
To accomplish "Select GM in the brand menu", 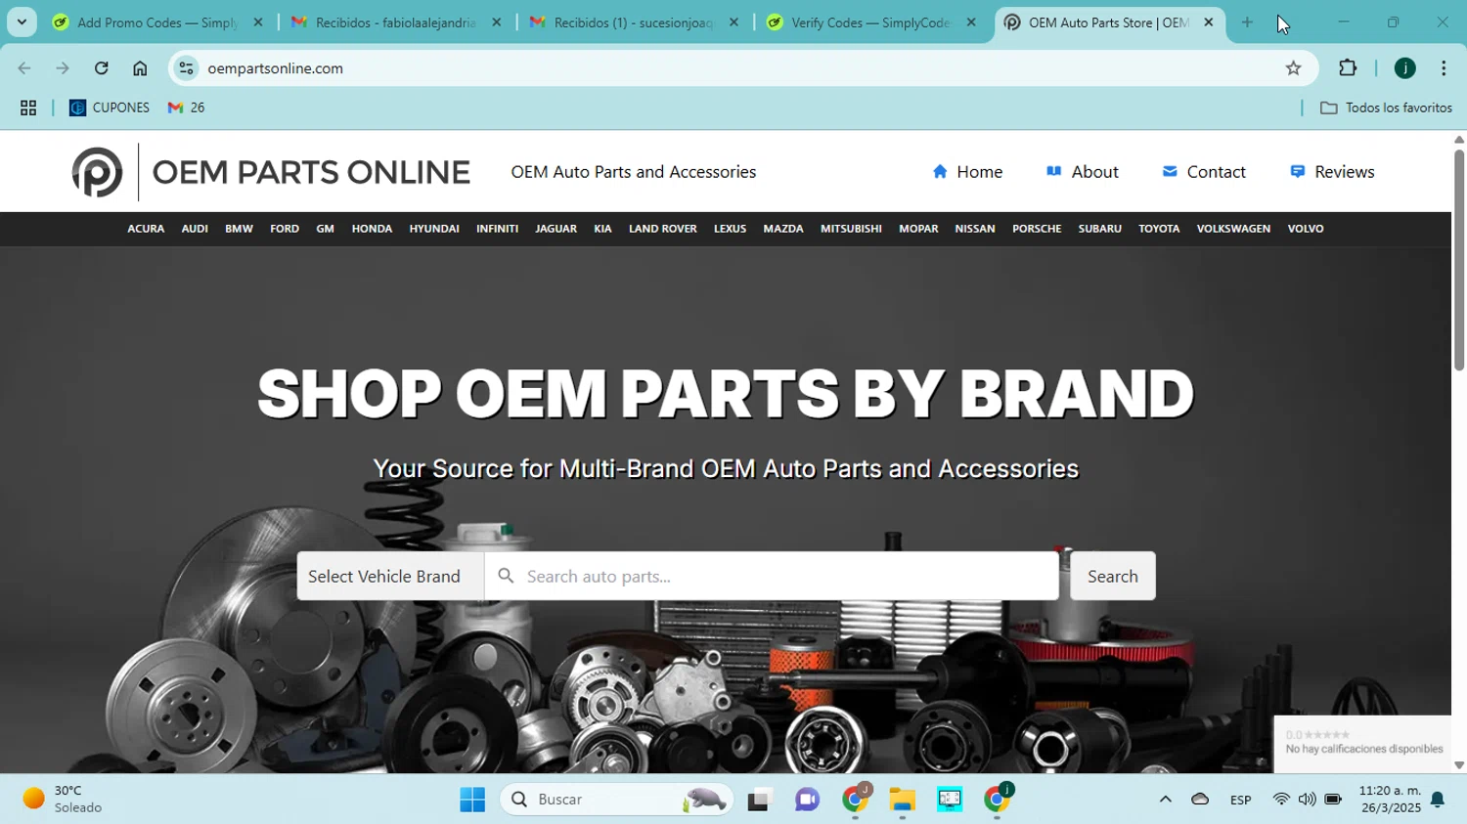I will [x=326, y=229].
